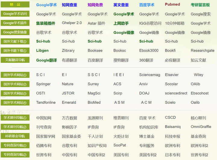The image size is (217, 160).
Task: Click the purple 知网免费 link
Action: coord(95,5)
